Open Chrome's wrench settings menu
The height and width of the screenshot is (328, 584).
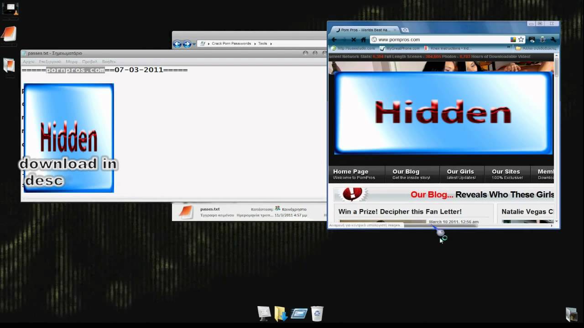pos(553,40)
